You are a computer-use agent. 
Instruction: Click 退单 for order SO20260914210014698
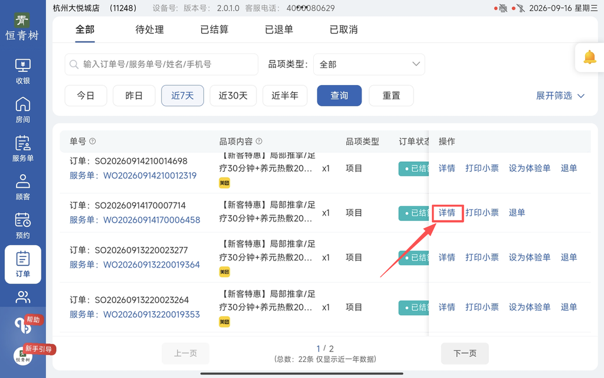(x=569, y=168)
